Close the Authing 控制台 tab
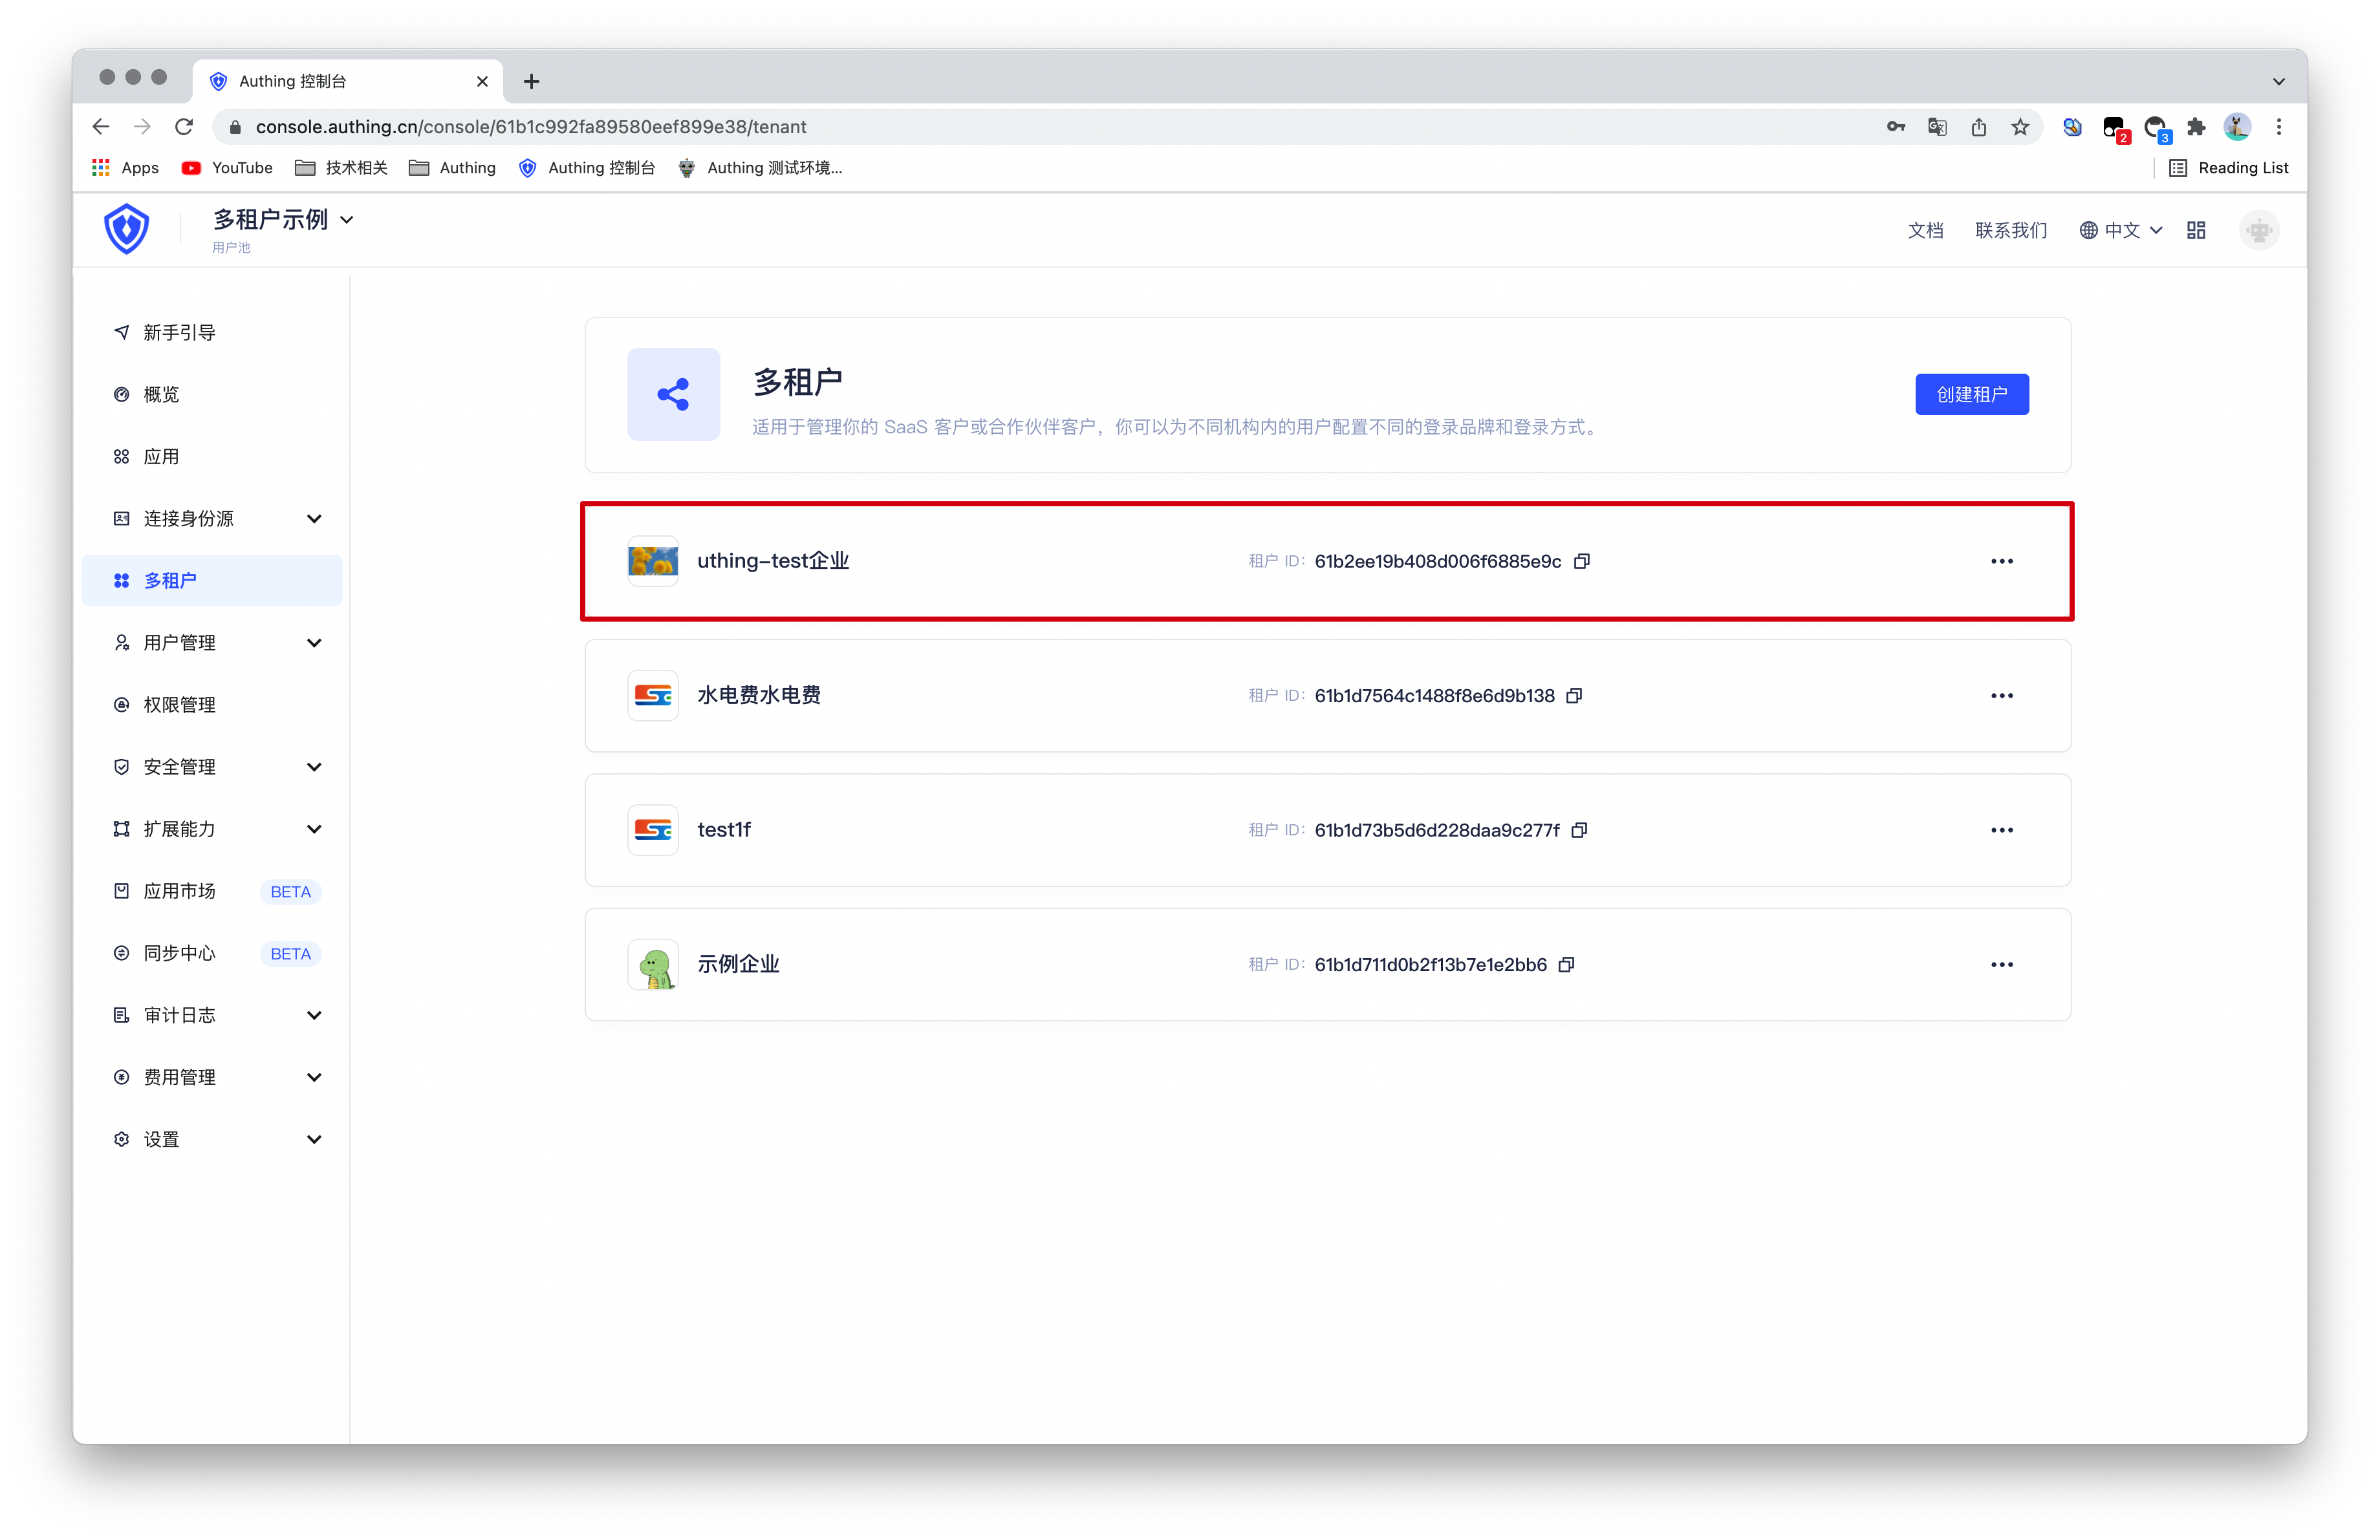Screen dimensions: 2380x1540 pyautogui.click(x=482, y=82)
